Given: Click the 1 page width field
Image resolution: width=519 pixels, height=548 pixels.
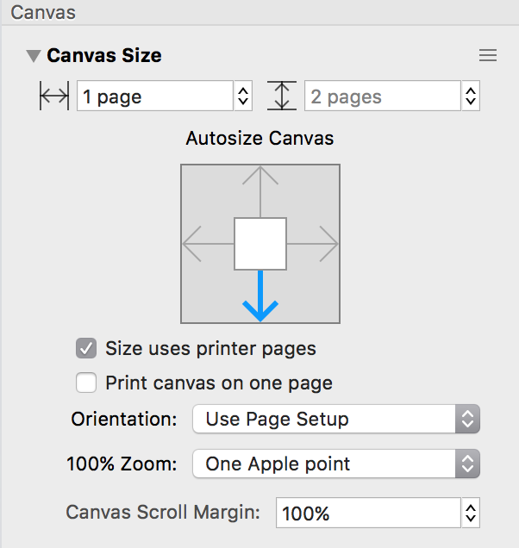Looking at the screenshot, I should [x=155, y=96].
